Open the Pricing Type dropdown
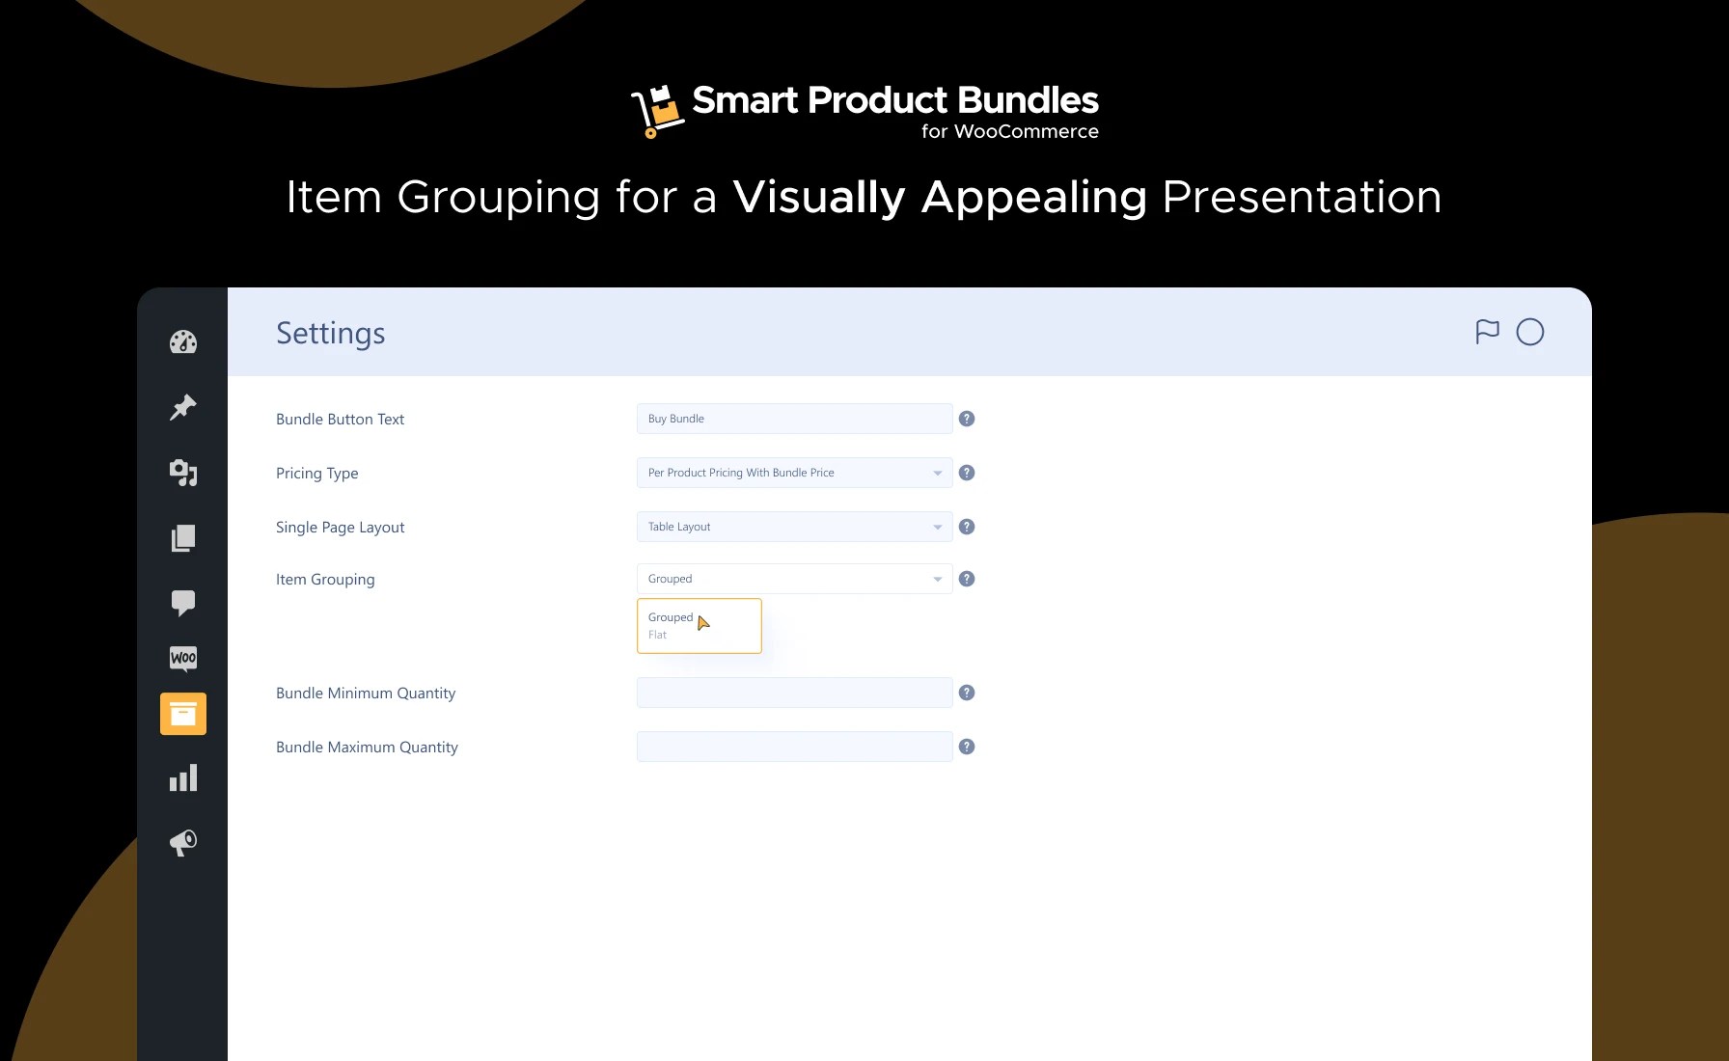This screenshot has width=1729, height=1061. tap(793, 473)
